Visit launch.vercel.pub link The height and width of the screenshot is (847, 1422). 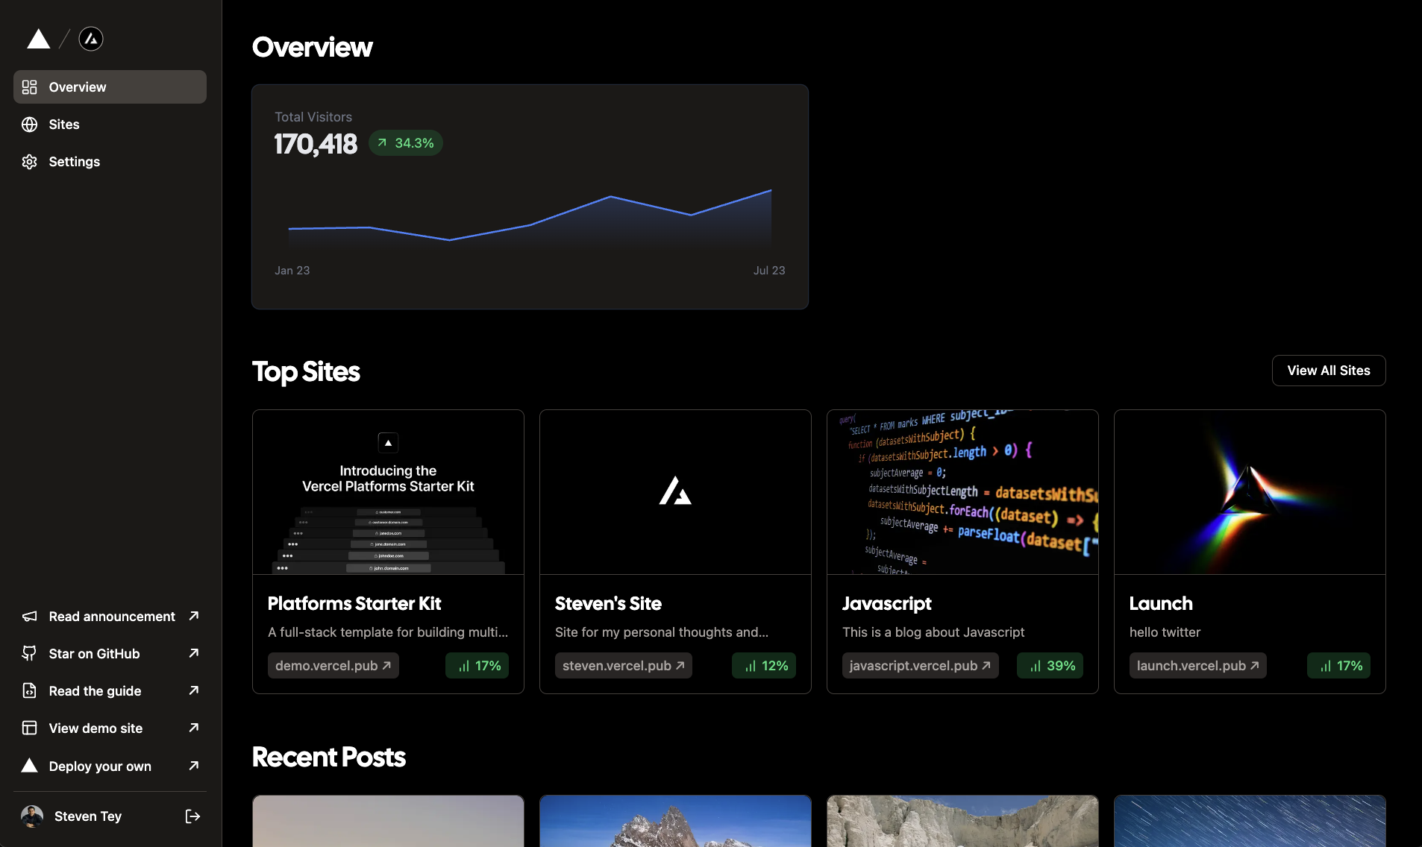coord(1198,666)
